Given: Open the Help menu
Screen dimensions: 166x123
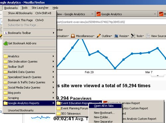Looking at the screenshot, I should coord(55,8).
